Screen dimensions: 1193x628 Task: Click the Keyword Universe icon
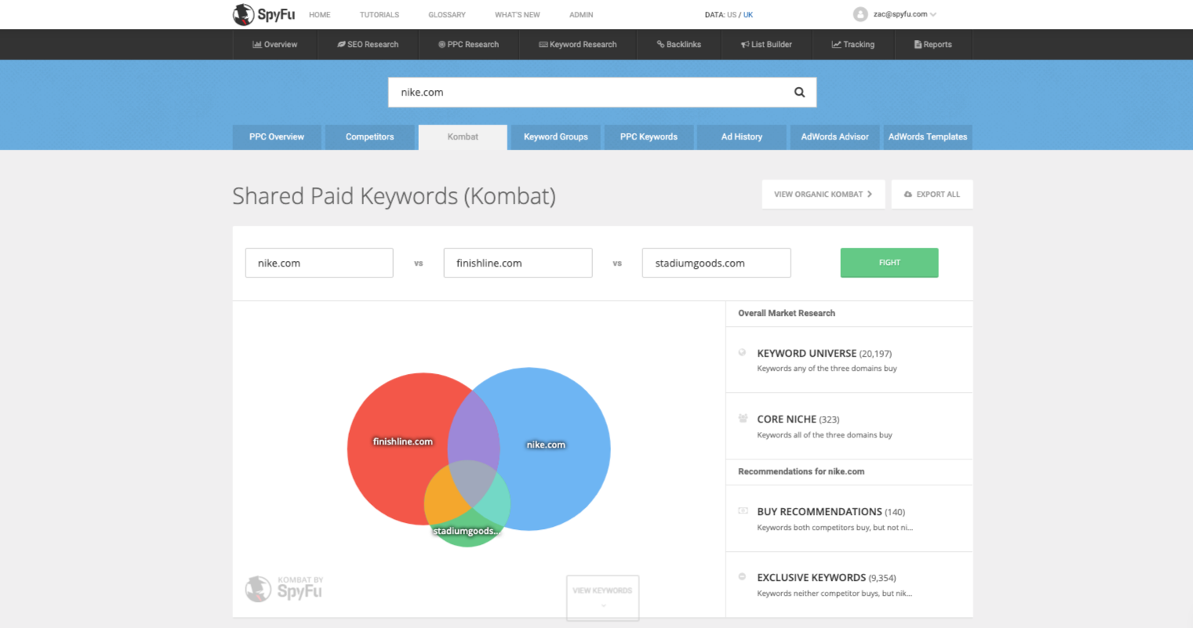(742, 353)
